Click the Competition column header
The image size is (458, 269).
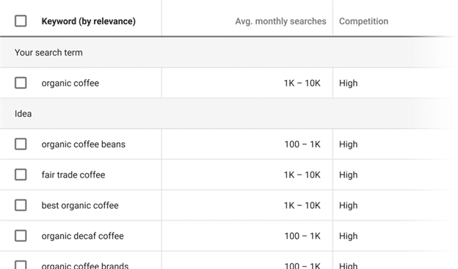pyautogui.click(x=363, y=21)
